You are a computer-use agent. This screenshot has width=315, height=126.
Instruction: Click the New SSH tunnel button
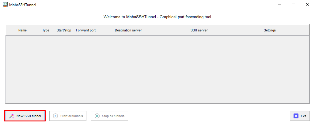pos(25,116)
